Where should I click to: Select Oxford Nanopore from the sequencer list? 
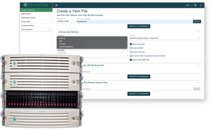tap(66, 47)
